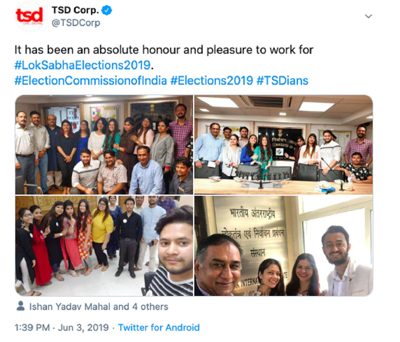Click the tagged people person icon
400x342 pixels.
21,306
